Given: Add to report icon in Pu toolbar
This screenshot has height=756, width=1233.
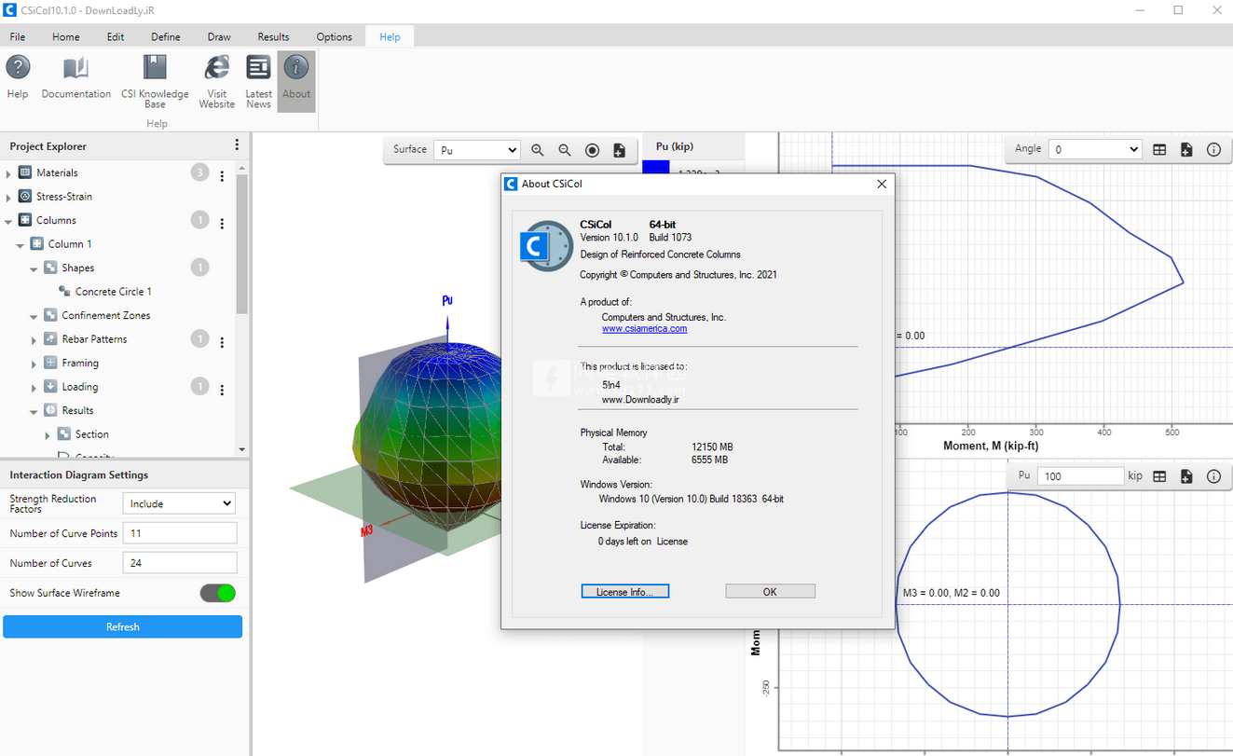Looking at the screenshot, I should click(1186, 476).
